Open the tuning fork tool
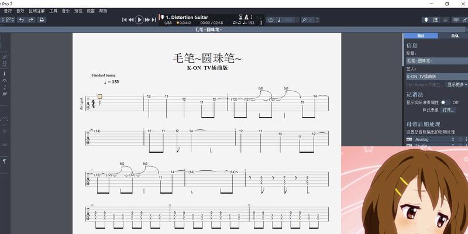468x234 pixels. pyautogui.click(x=304, y=20)
